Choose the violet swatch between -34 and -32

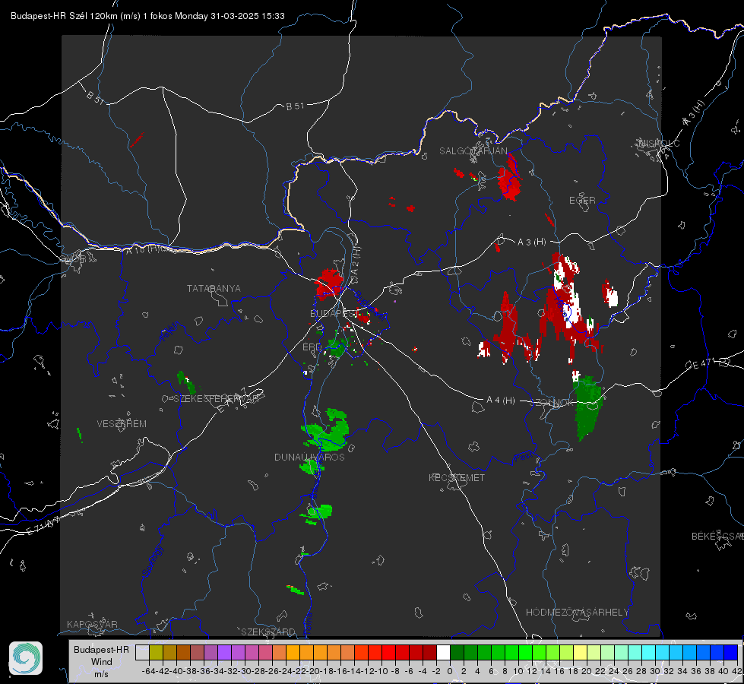(x=224, y=653)
